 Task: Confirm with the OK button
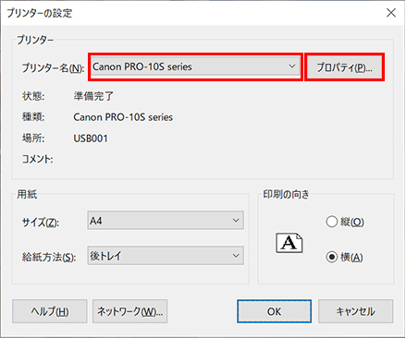pyautogui.click(x=274, y=311)
